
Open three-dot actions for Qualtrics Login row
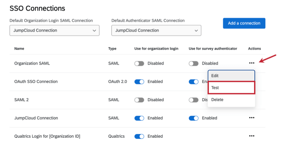(x=251, y=136)
